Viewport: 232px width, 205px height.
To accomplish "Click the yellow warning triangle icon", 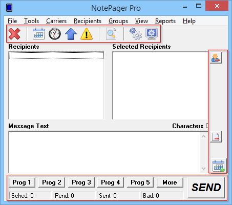I will (87, 34).
